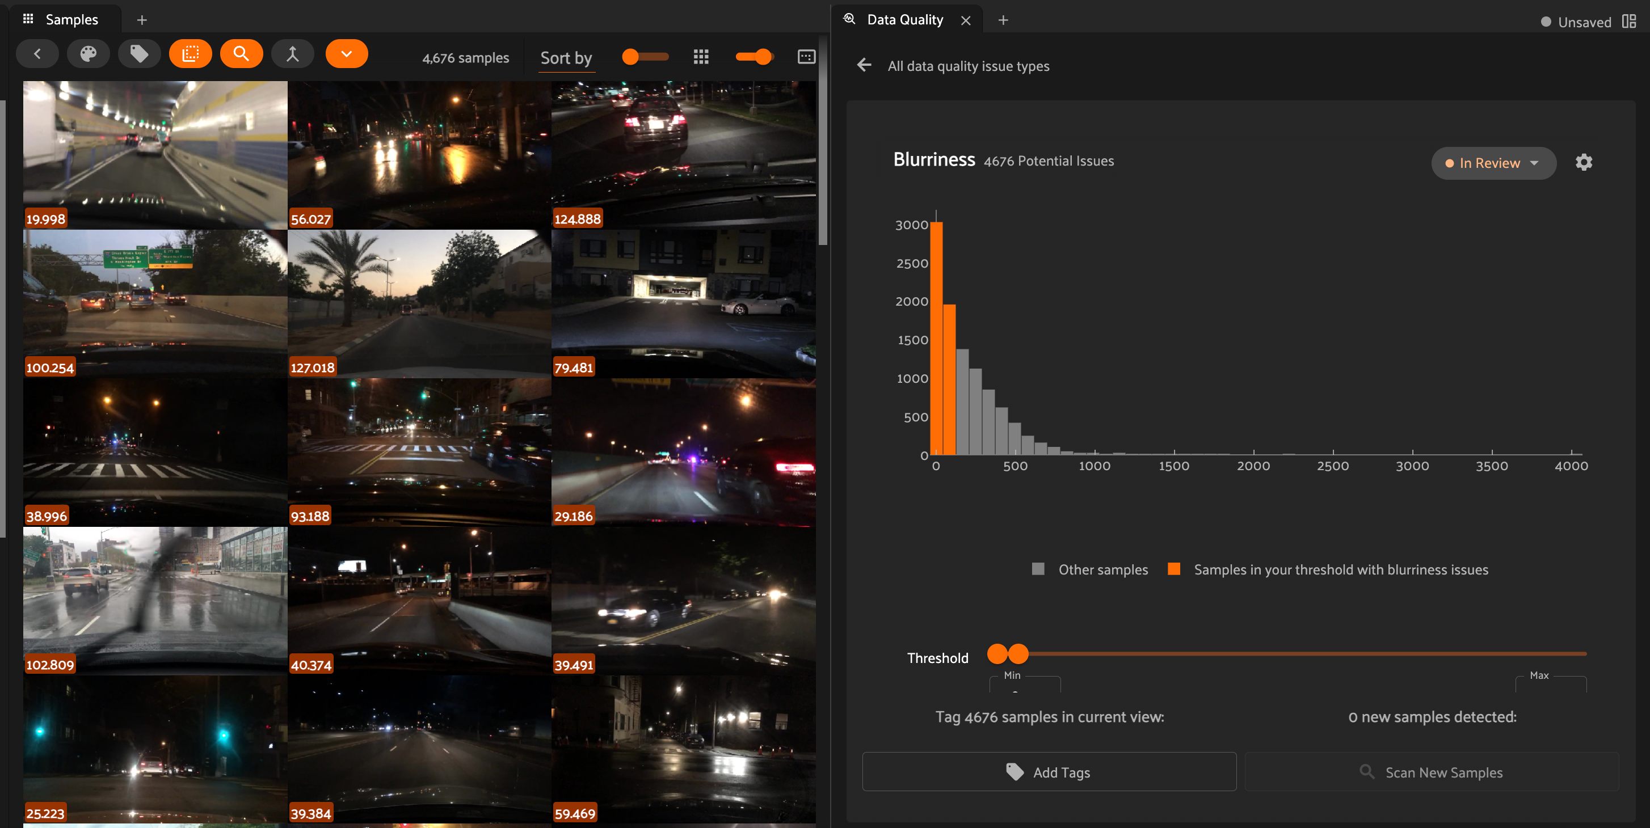Expand the orange chevron dropdown button

point(347,54)
